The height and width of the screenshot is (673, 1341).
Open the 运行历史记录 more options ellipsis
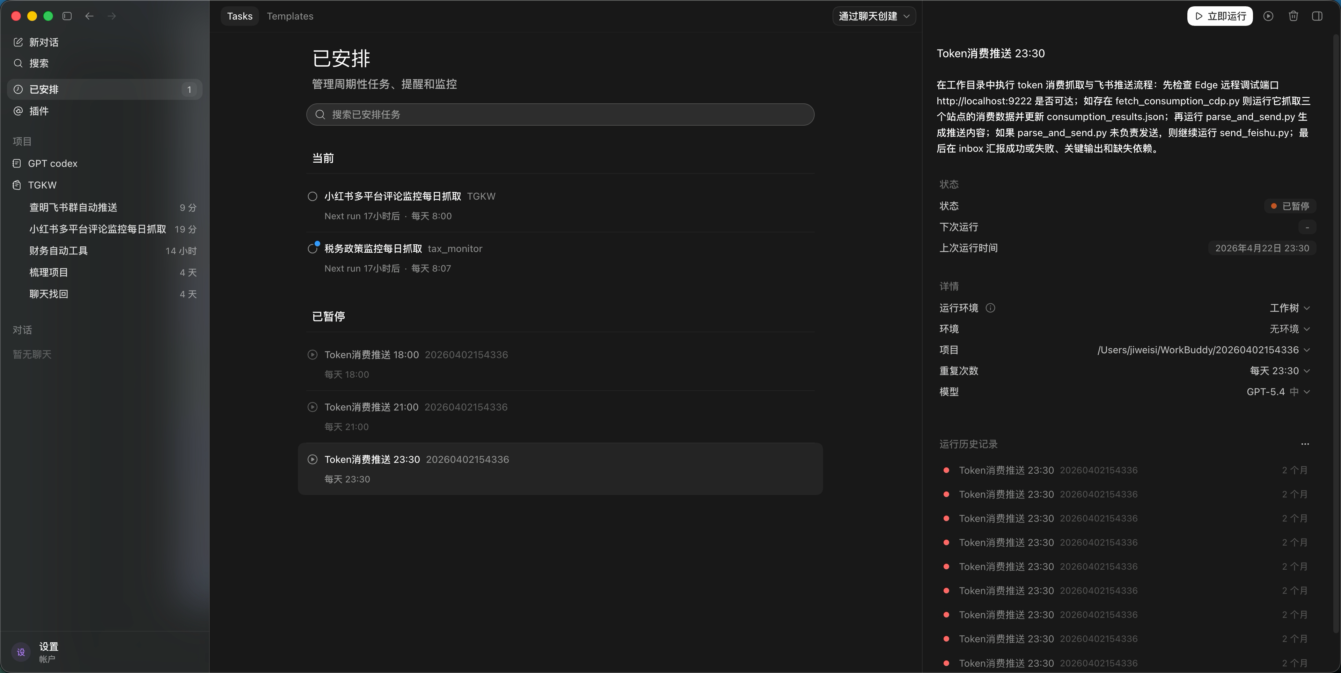1305,444
